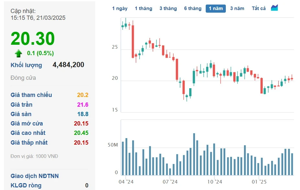Switch to the 3 năm view

pos(237,8)
